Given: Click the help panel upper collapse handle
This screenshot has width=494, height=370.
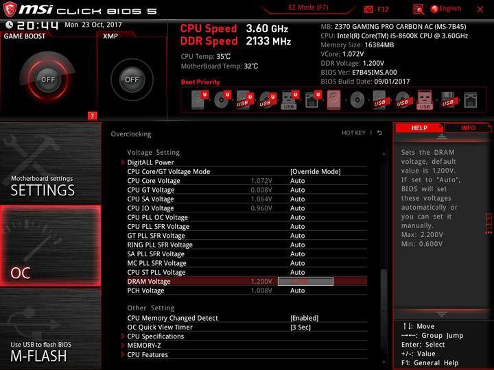Looking at the screenshot, I should point(441,136).
